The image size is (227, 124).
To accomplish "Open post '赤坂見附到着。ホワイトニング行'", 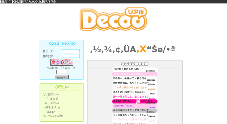I will tap(135, 83).
